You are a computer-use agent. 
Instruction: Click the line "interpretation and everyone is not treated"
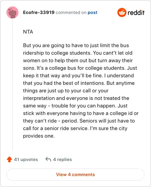tap(76, 98)
